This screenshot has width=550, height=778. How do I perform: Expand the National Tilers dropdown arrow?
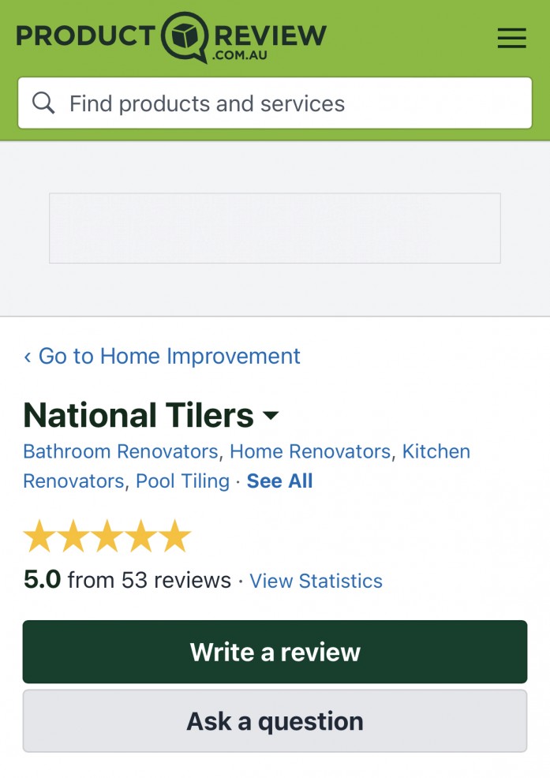(x=271, y=415)
